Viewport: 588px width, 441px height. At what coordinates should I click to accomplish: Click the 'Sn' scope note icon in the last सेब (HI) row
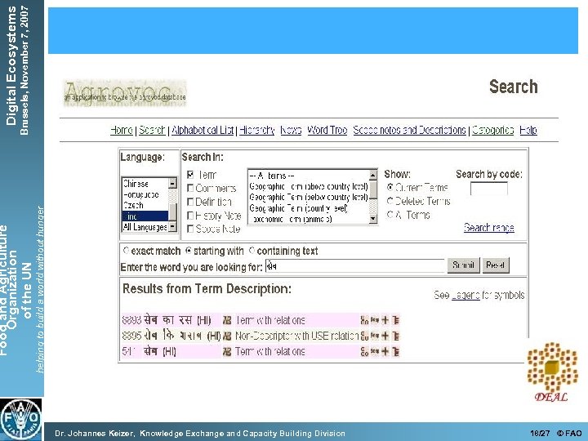coord(364,352)
